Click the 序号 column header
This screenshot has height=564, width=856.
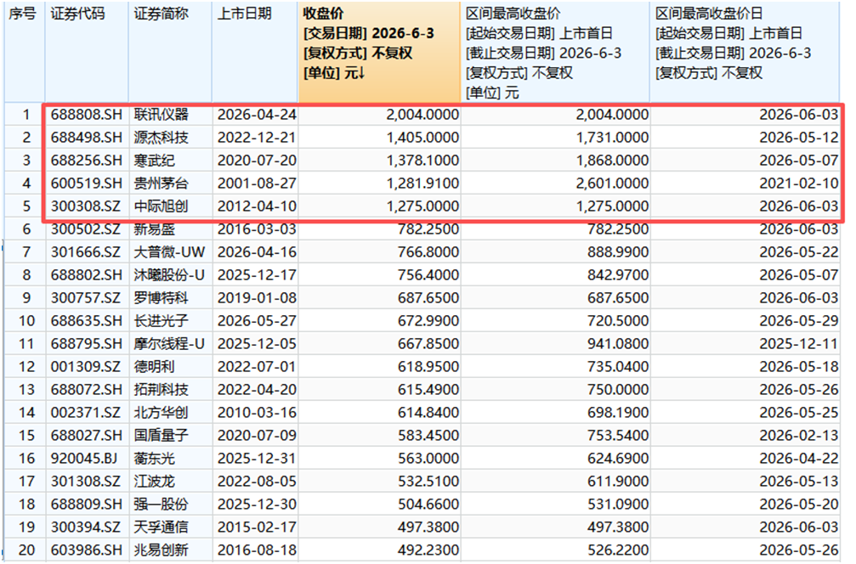25,53
